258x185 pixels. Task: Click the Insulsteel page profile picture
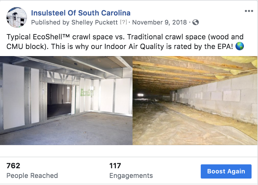tap(17, 17)
